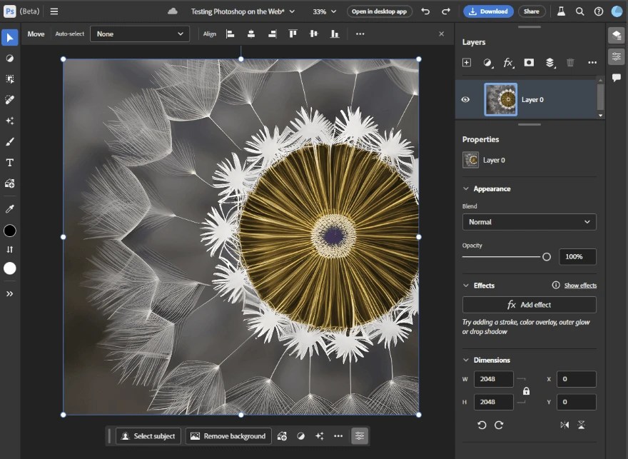
Task: Click the add new layer icon
Action: point(467,63)
